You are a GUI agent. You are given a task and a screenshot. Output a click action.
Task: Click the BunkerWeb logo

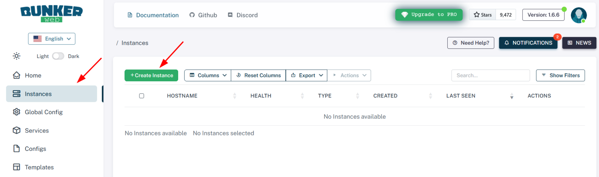coord(52,14)
